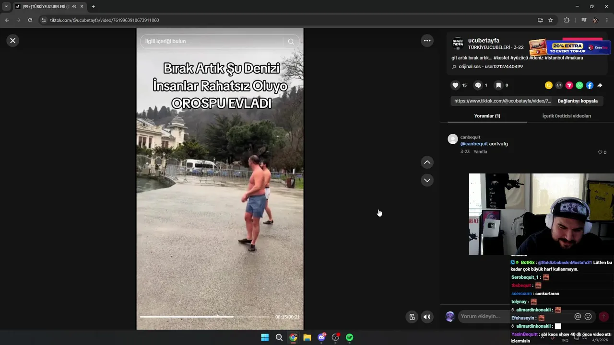Toggle mute with the speaker icon
The image size is (614, 345).
pyautogui.click(x=427, y=317)
